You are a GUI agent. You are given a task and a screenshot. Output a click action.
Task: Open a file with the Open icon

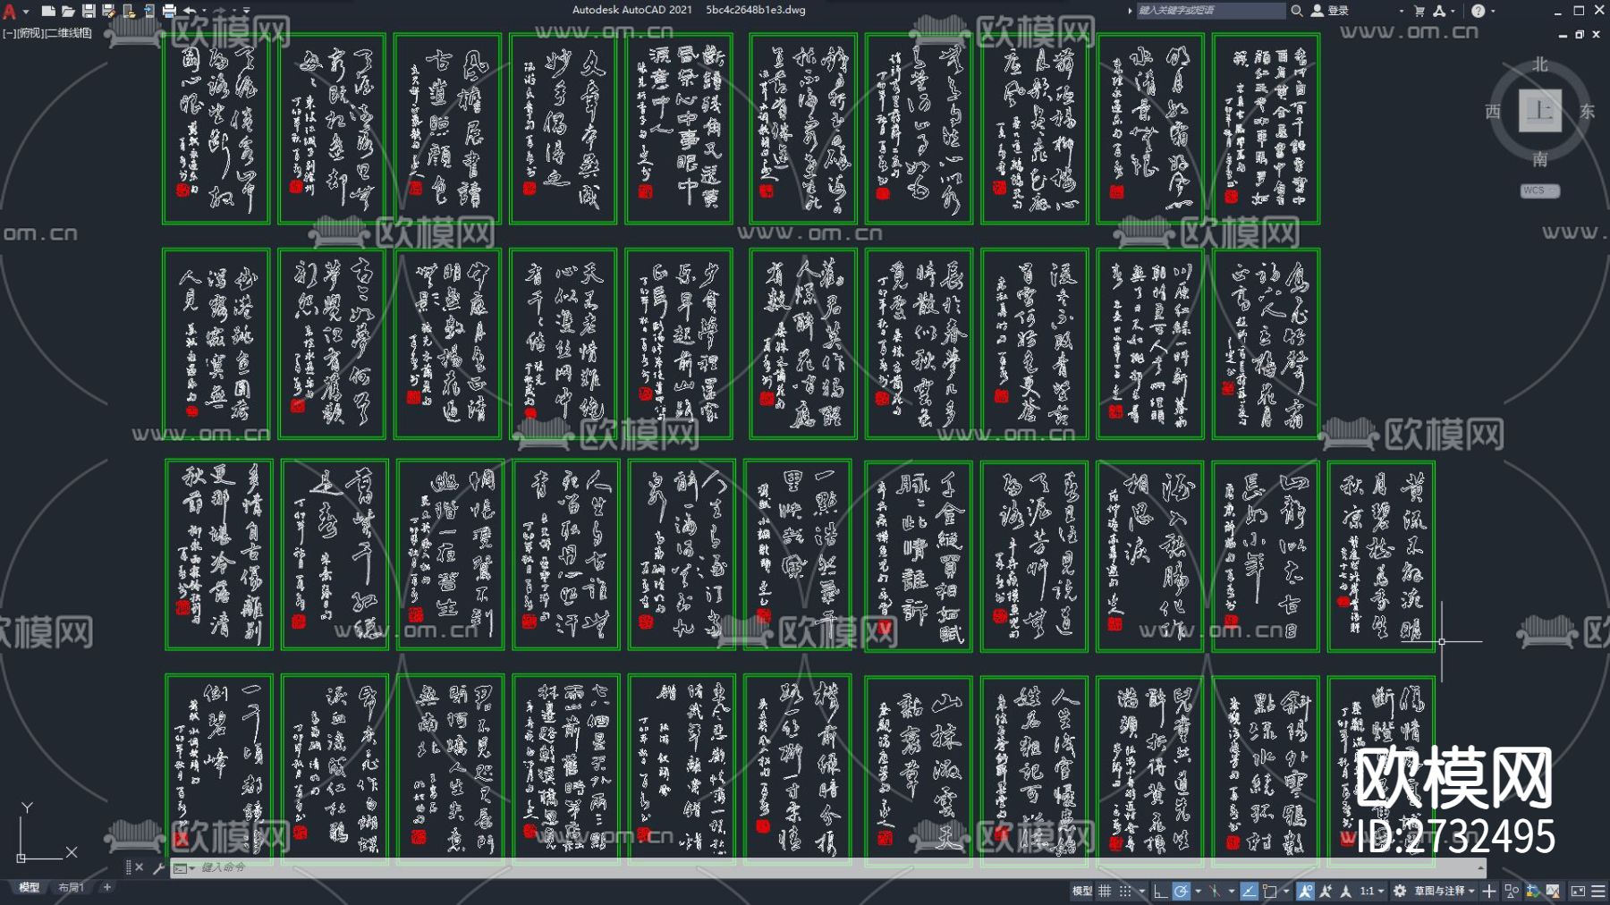68,11
